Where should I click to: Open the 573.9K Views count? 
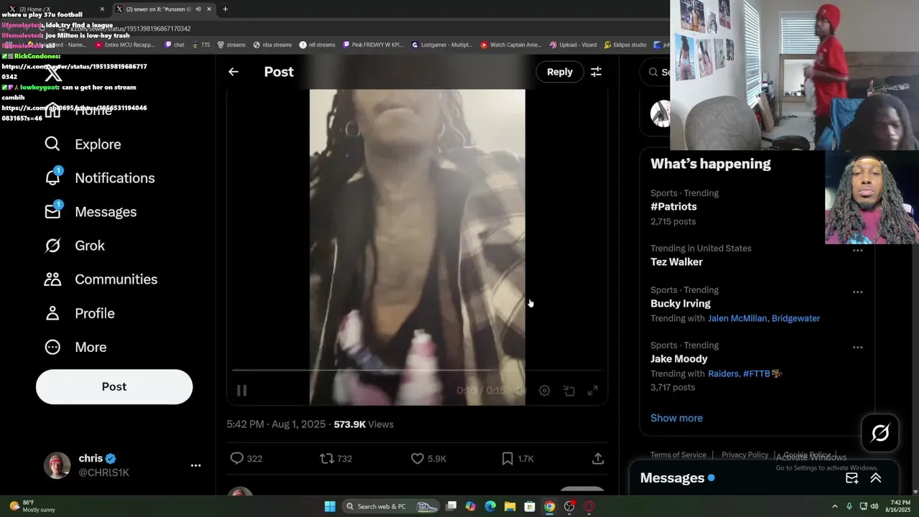tap(363, 424)
